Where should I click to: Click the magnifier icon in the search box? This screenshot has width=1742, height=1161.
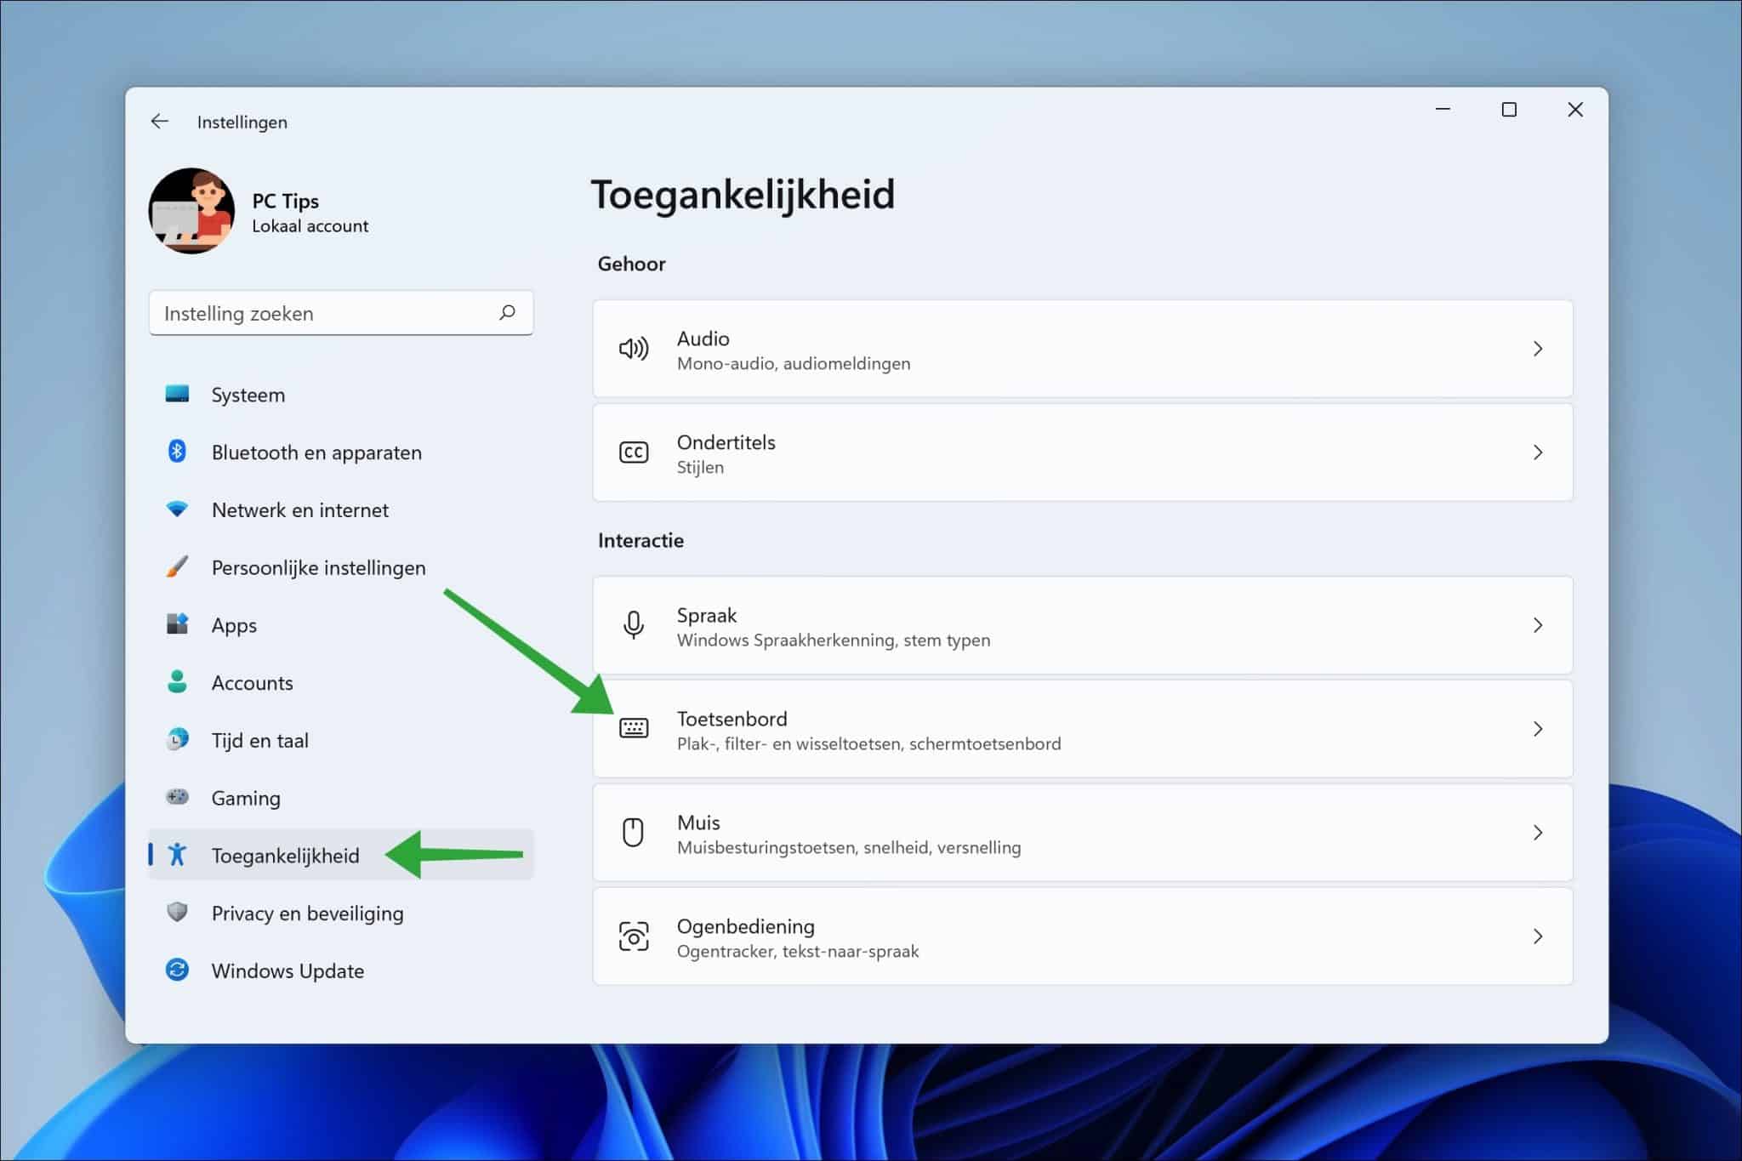(x=507, y=313)
